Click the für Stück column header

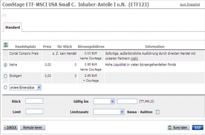click(x=65, y=47)
